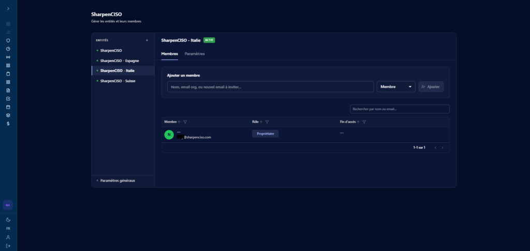Log out using the exit arrow icon
530x251 pixels.
(x=8, y=246)
